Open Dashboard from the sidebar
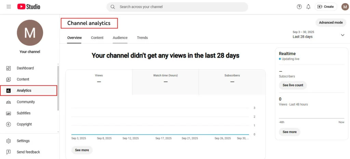 25,68
